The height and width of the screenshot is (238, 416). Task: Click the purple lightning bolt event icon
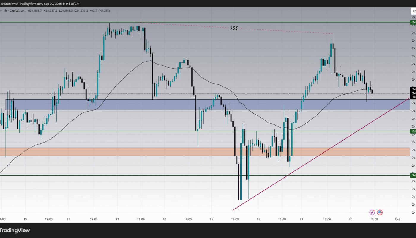click(x=372, y=212)
